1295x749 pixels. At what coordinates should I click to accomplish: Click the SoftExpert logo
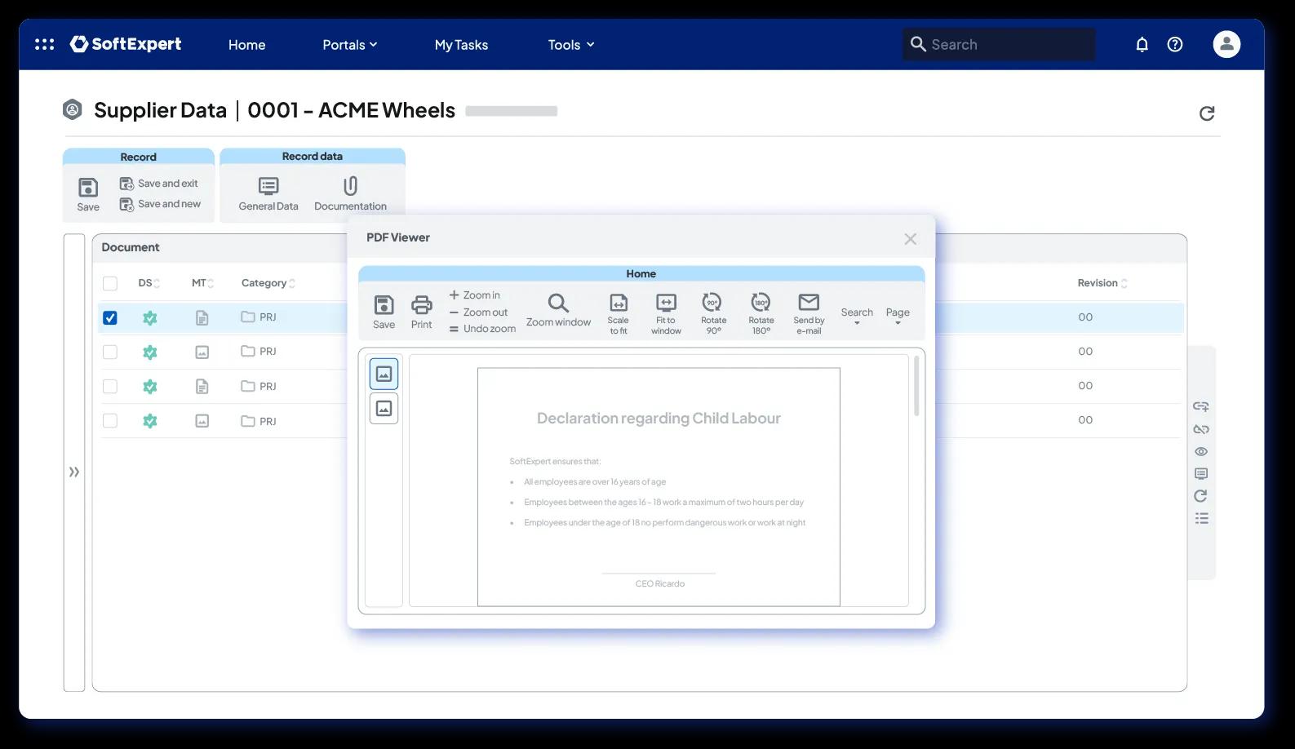point(126,44)
